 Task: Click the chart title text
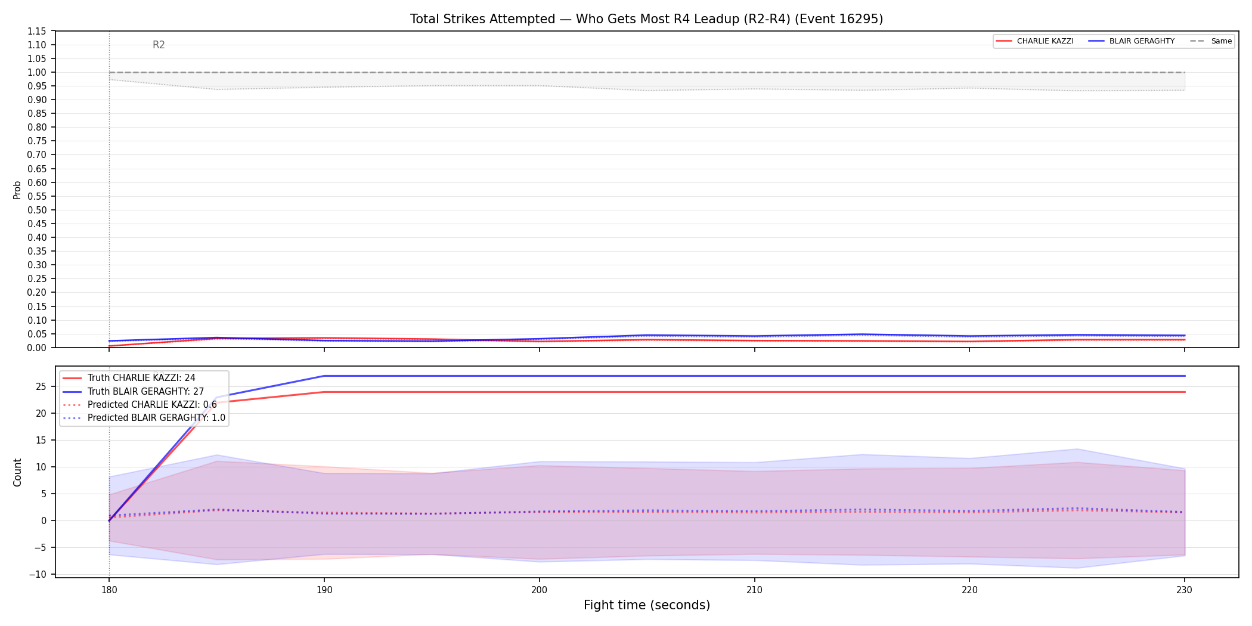pos(646,19)
